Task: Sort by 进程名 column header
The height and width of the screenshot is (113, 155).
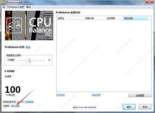Action: [71, 18]
